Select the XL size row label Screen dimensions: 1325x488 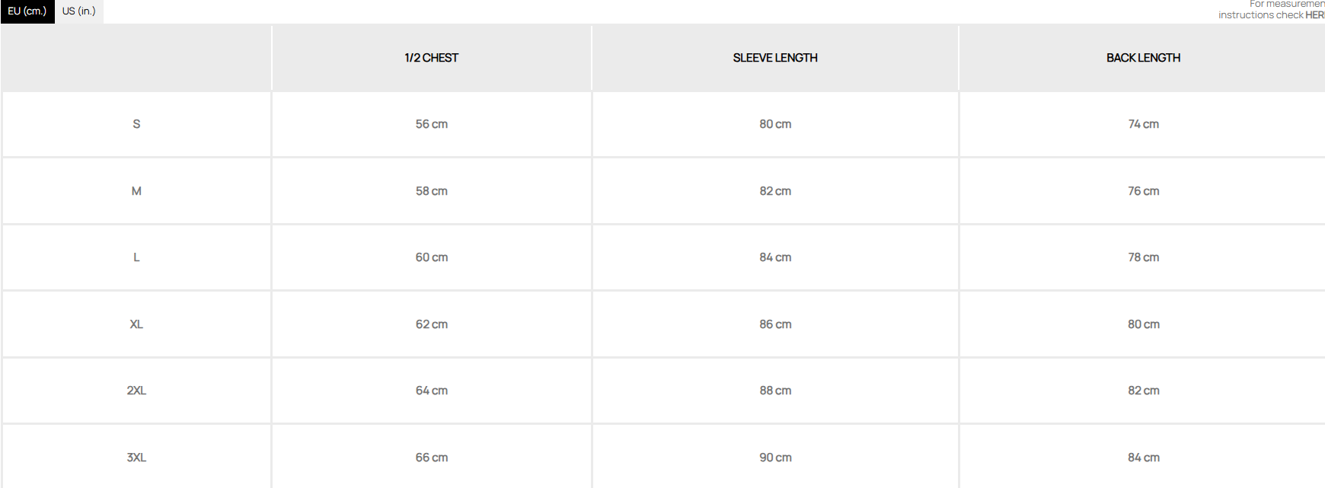pyautogui.click(x=136, y=324)
